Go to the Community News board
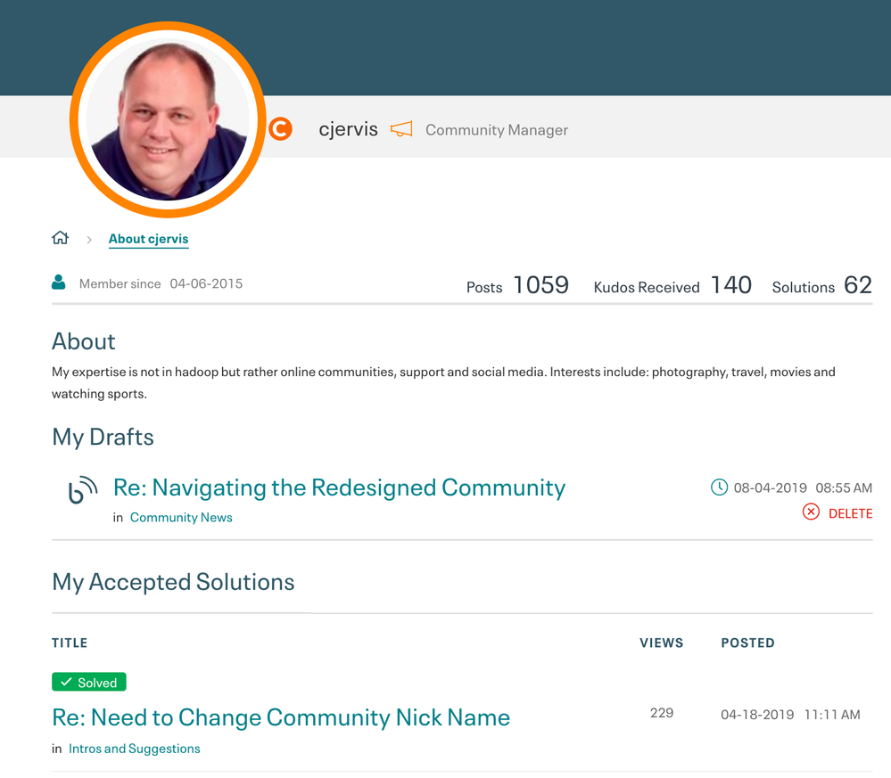This screenshot has width=891, height=778. point(181,517)
